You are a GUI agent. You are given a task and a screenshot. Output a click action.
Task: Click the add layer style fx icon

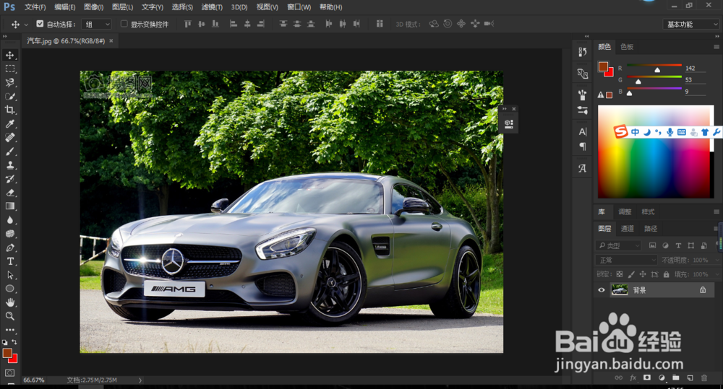pyautogui.click(x=633, y=378)
